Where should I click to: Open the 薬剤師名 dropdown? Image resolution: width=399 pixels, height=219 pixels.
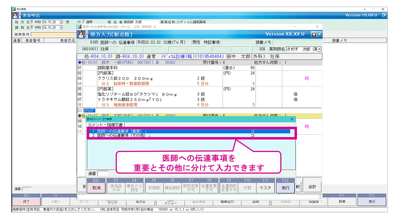click(320, 49)
